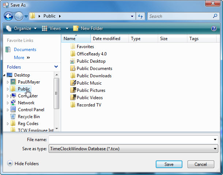Open the Save as type dropdown
Image resolution: width=223 pixels, height=175 pixels.
pyautogui.click(x=215, y=149)
